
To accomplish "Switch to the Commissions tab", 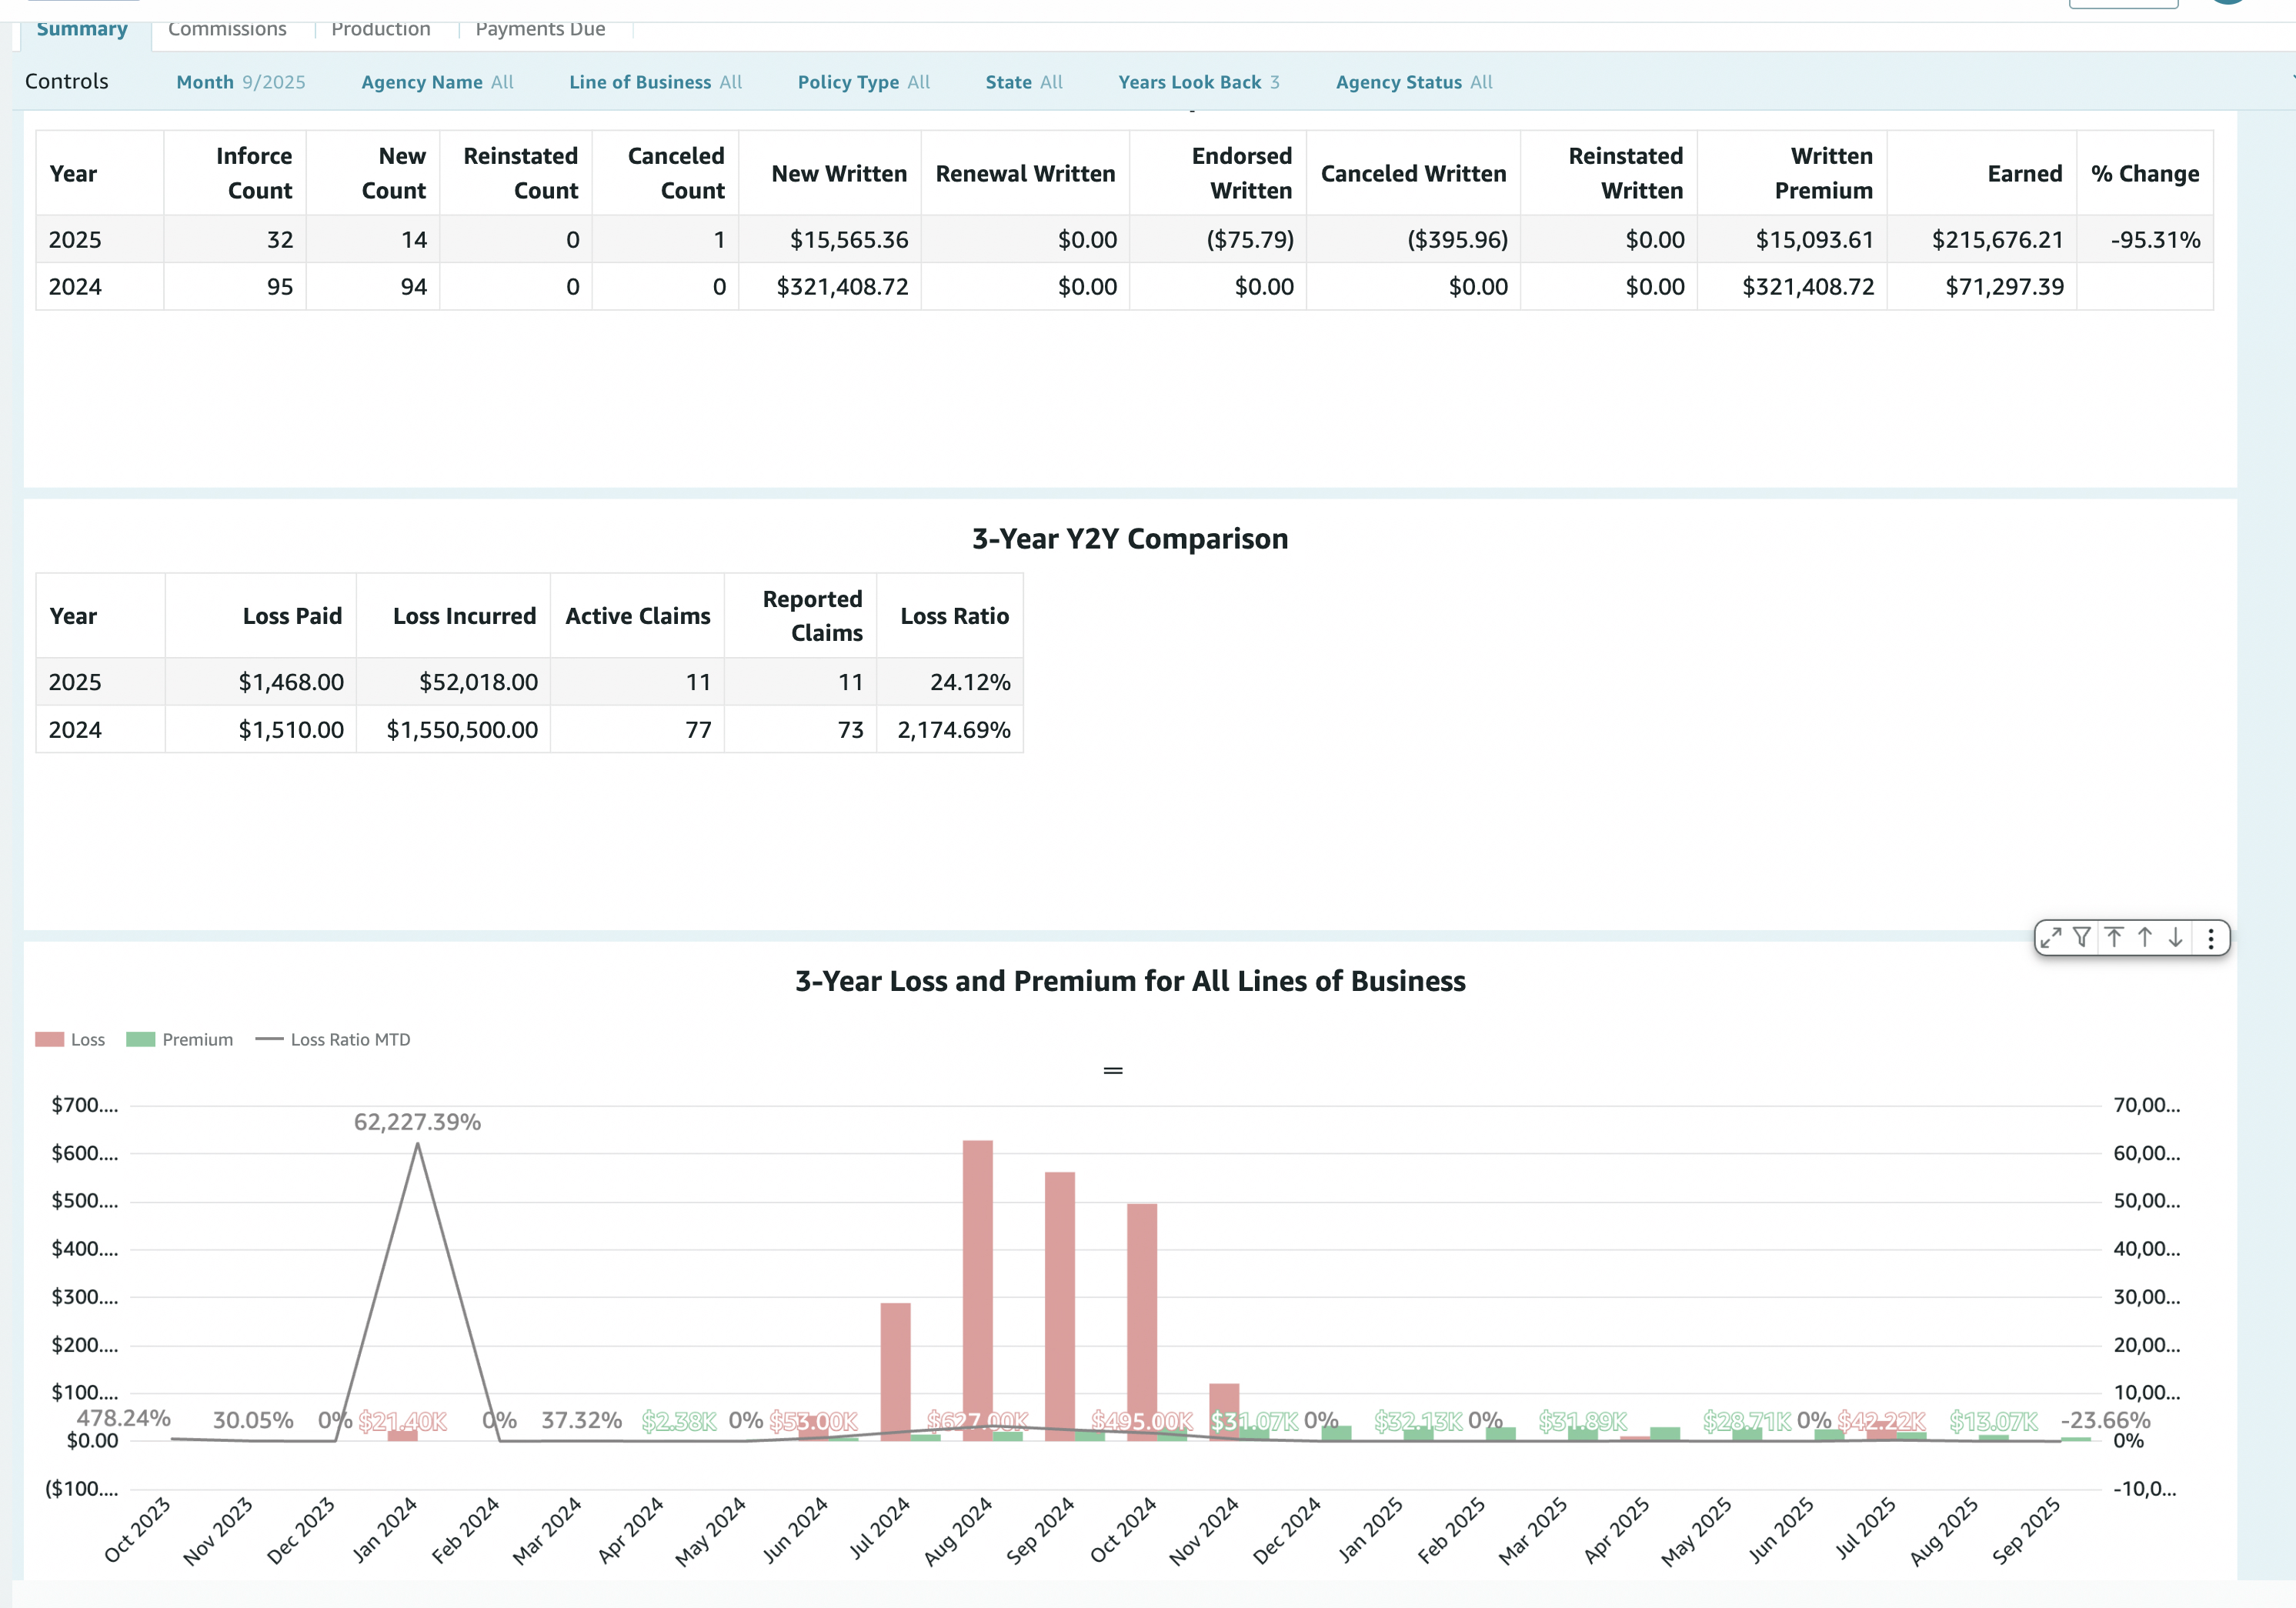I will point(227,29).
